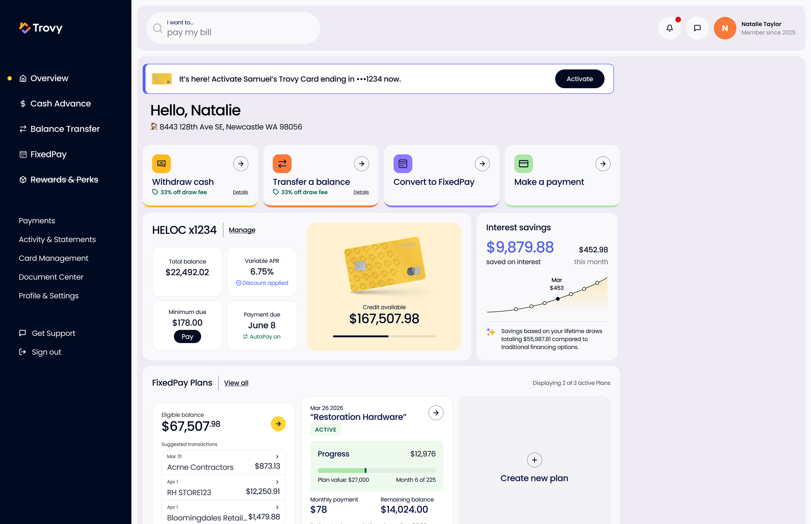811x524 pixels.
Task: Open the chat messages icon
Action: click(697, 28)
